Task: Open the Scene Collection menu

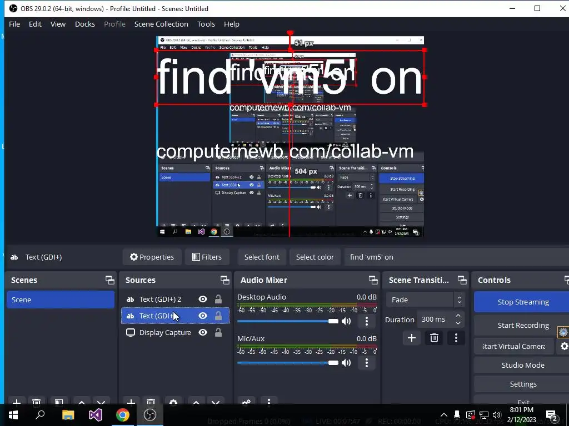Action: (161, 24)
